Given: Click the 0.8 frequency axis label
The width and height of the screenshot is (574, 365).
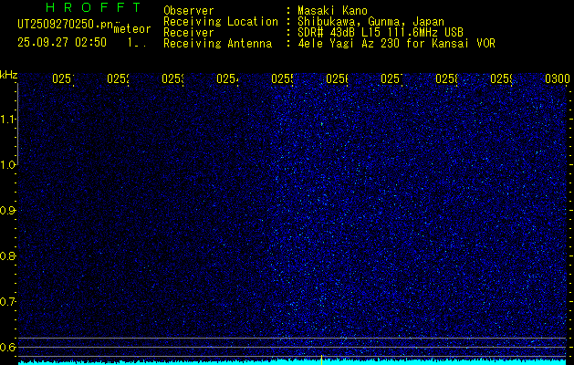Looking at the screenshot, I should (8, 255).
